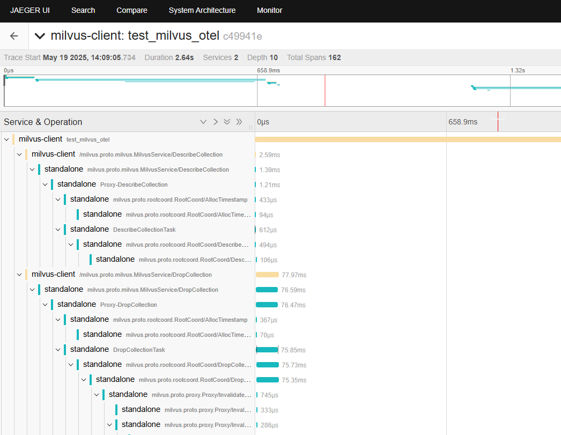Open the Compare tab
Viewport: 561px width, 435px height.
coord(131,10)
